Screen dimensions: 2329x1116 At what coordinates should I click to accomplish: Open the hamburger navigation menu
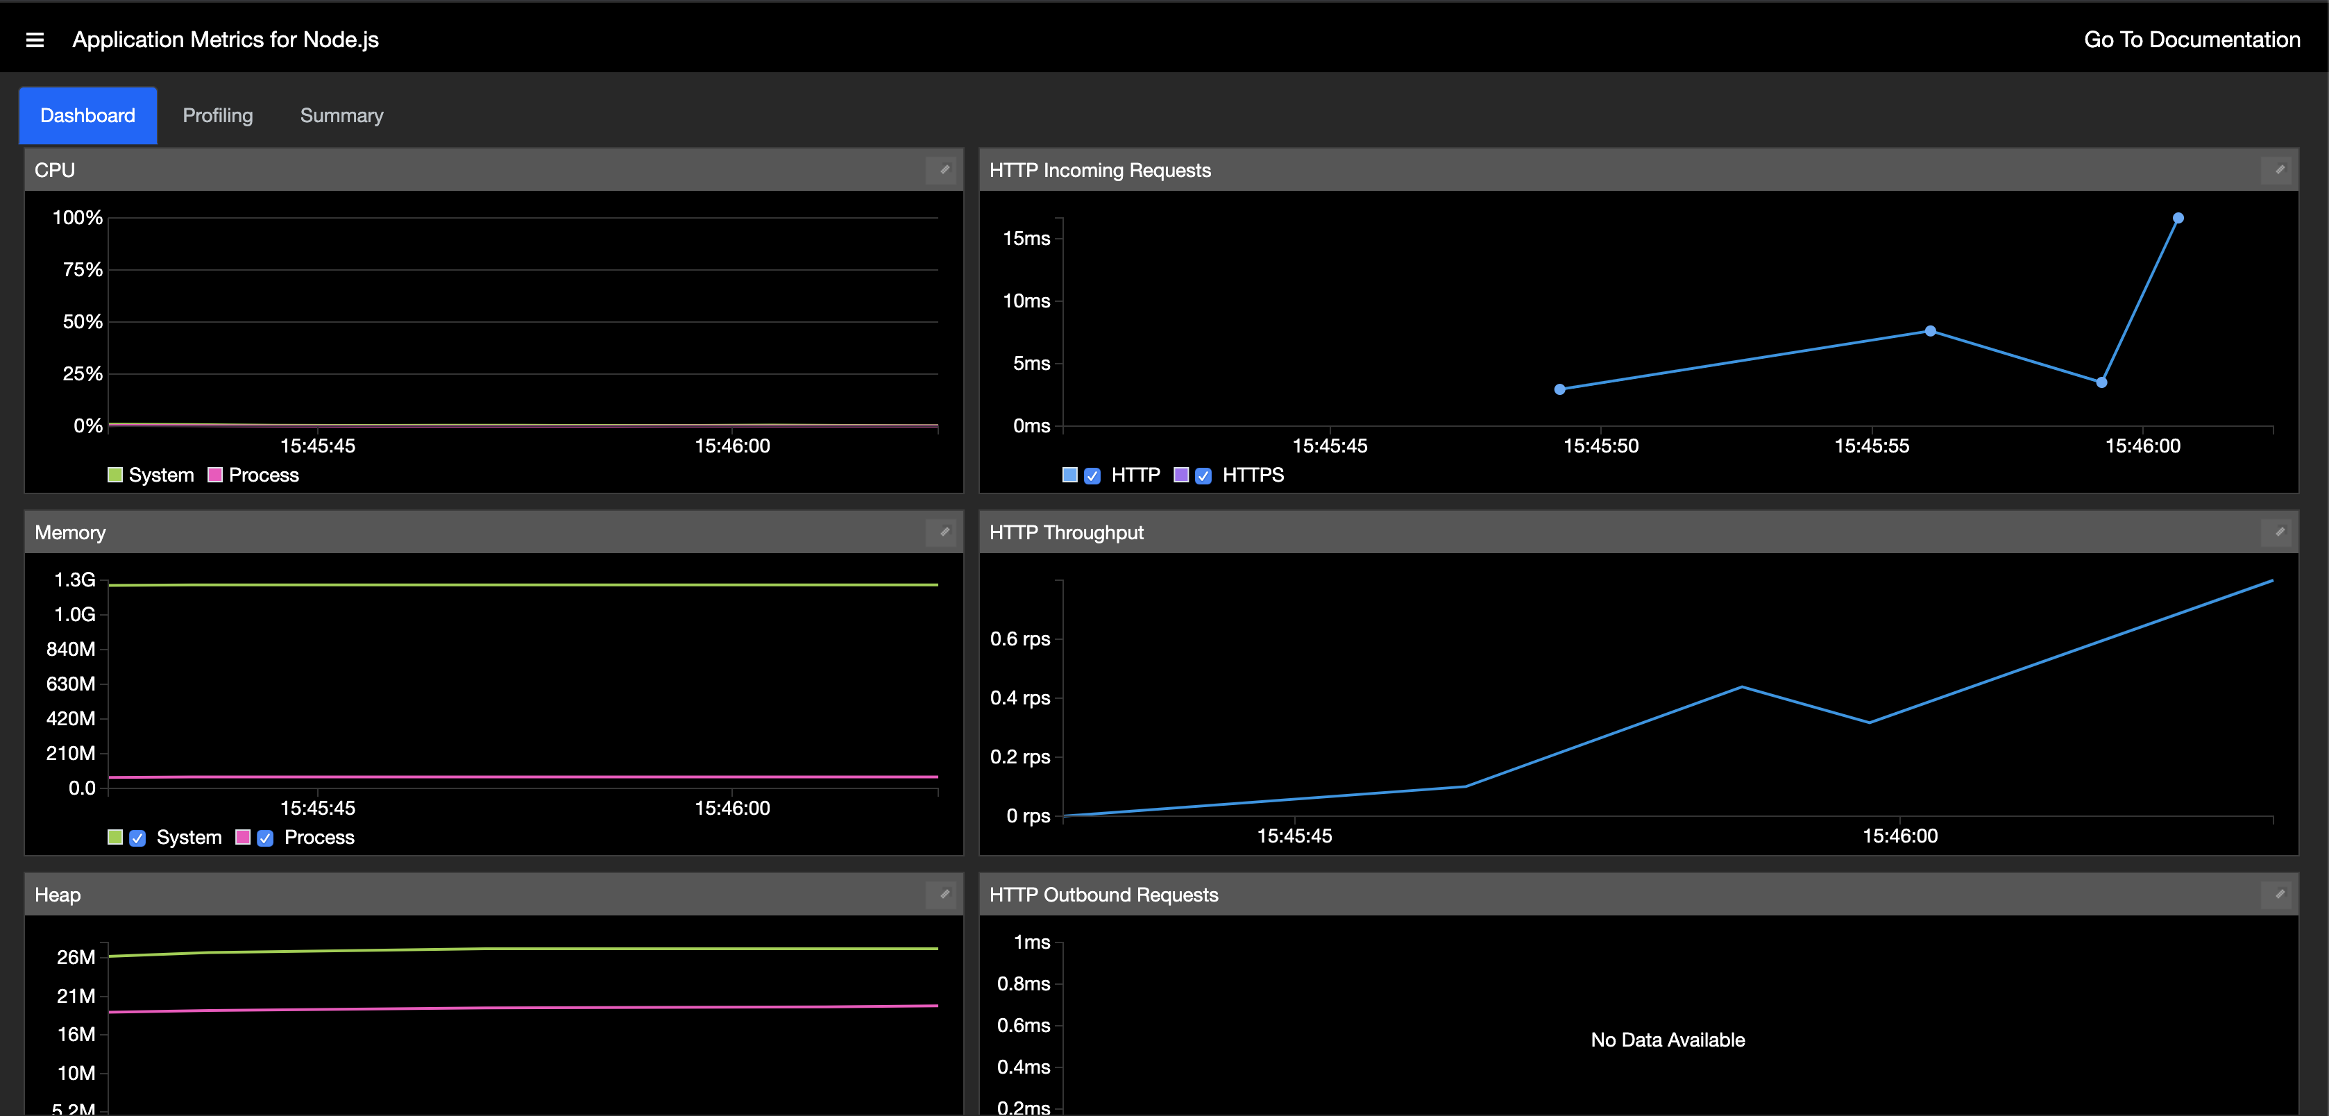(35, 40)
